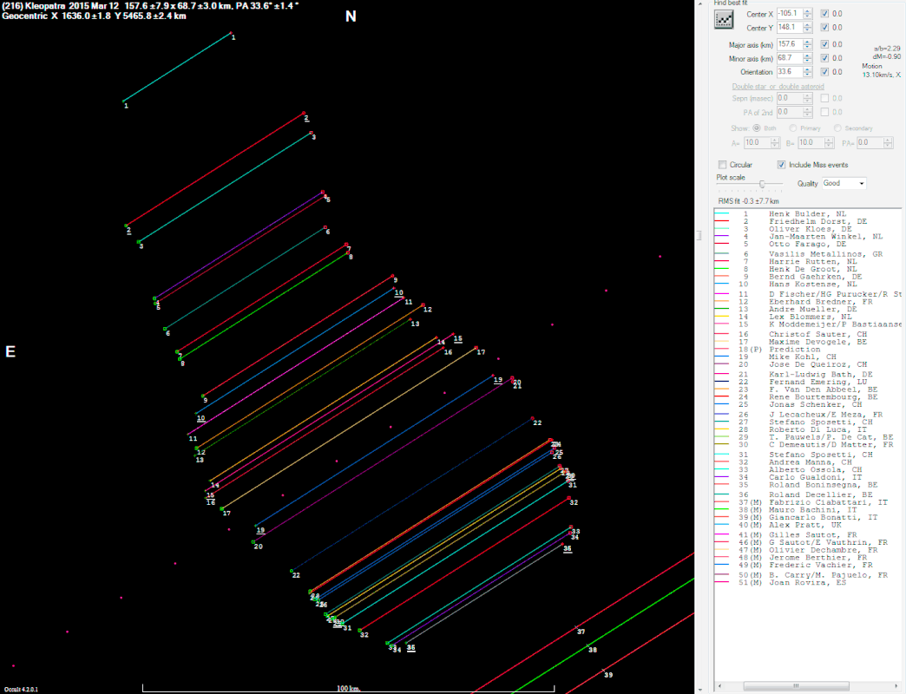Select observer 14 Lex Blommers, NL
Viewport: 906px width, 694px height.
click(x=807, y=317)
